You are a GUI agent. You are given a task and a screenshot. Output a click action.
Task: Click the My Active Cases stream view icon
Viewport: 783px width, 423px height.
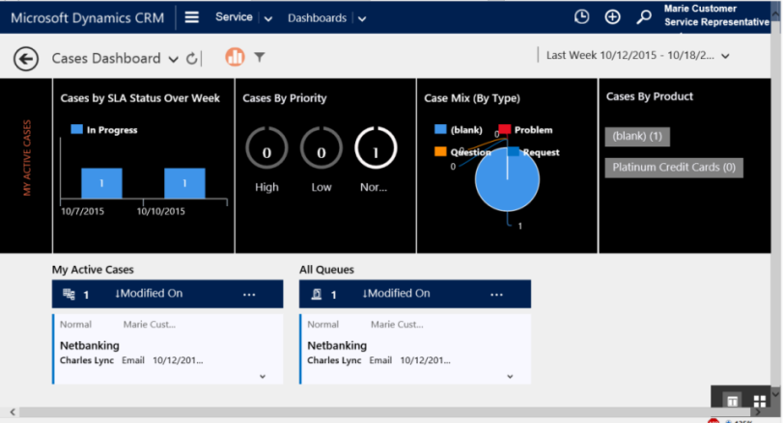pos(69,294)
